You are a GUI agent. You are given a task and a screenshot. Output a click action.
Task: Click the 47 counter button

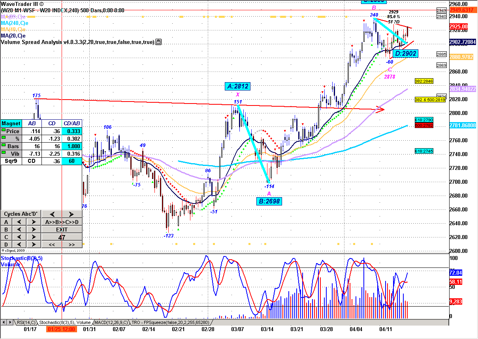click(62, 237)
